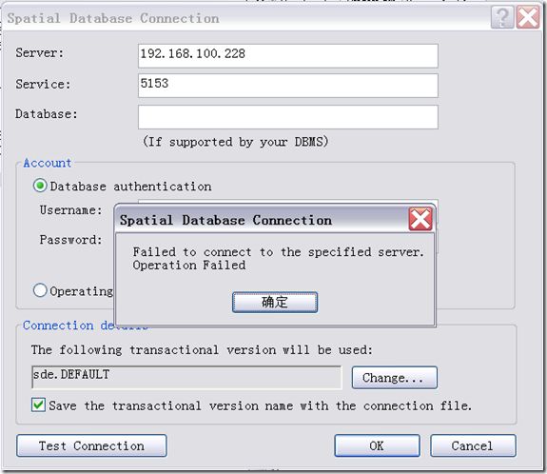Image resolution: width=547 pixels, height=474 pixels.
Task: Toggle Save the transactional version name checkbox
Action: 38,405
